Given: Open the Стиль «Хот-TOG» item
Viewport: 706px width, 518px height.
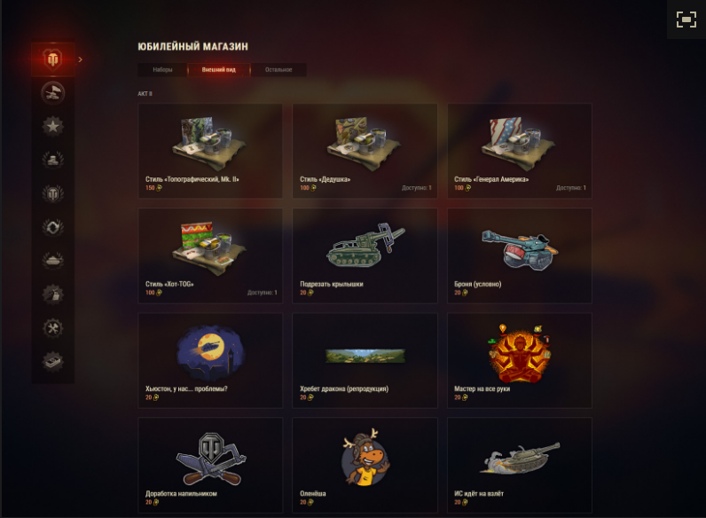Looking at the screenshot, I should [x=210, y=255].
